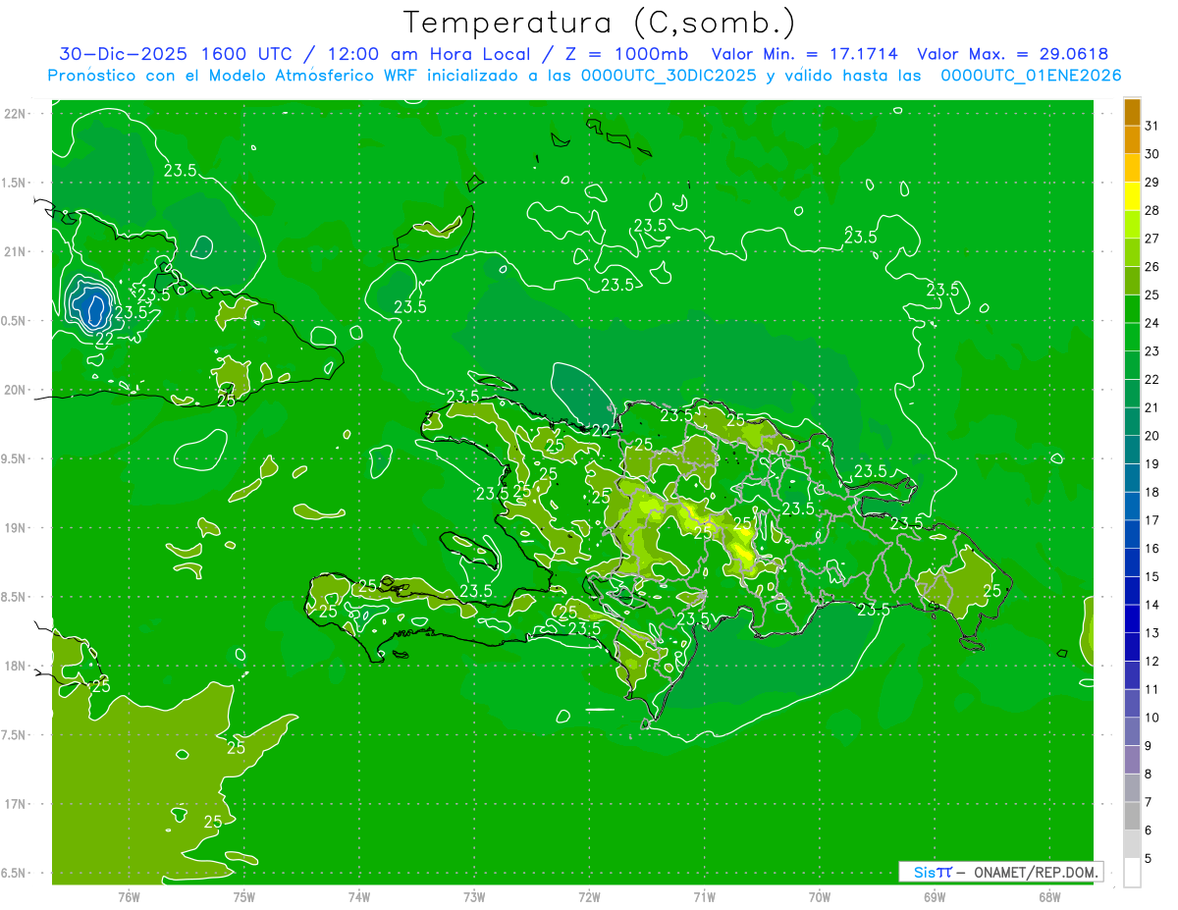Click the 72W longitude axis label
The image size is (1178, 910).
pyautogui.click(x=590, y=896)
